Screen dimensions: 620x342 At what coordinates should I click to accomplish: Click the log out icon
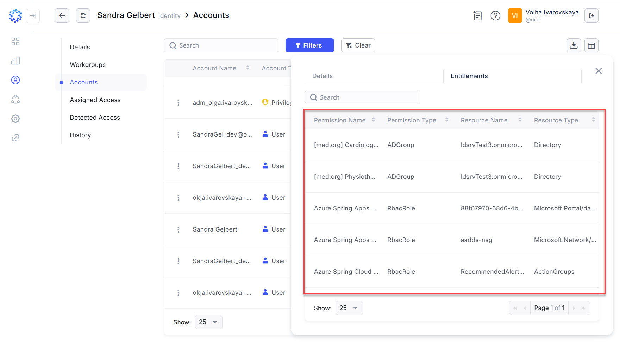point(591,15)
